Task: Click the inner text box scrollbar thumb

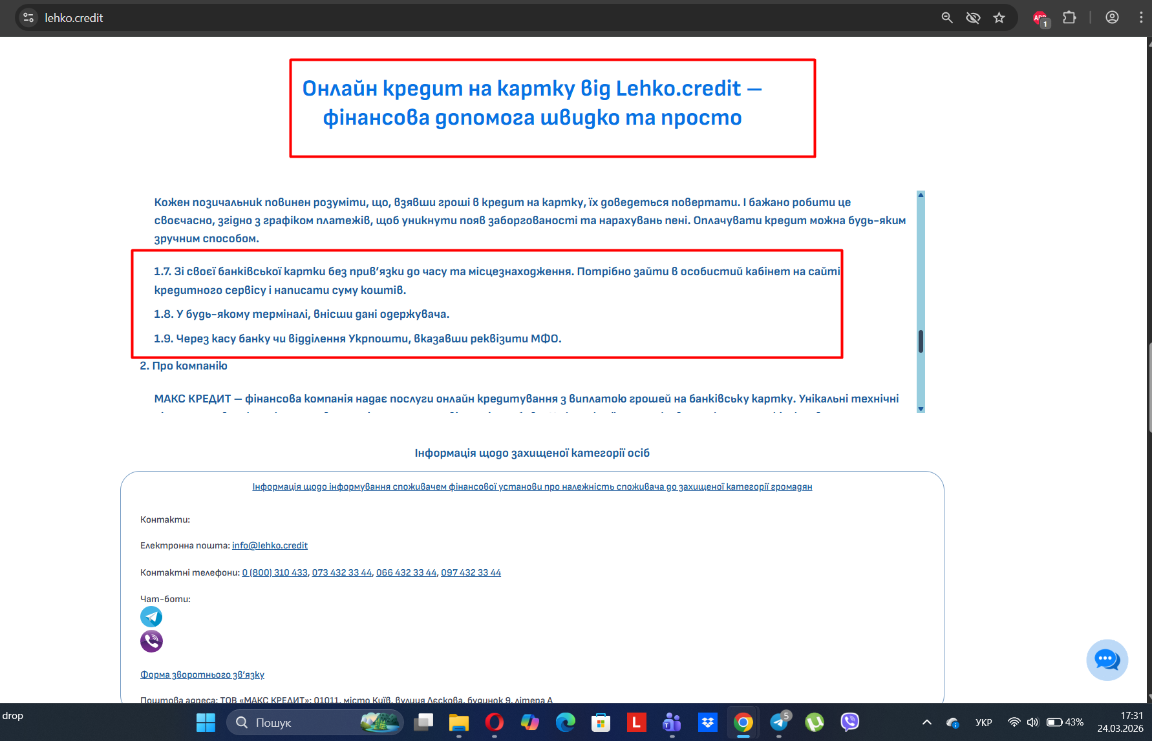Action: (921, 341)
